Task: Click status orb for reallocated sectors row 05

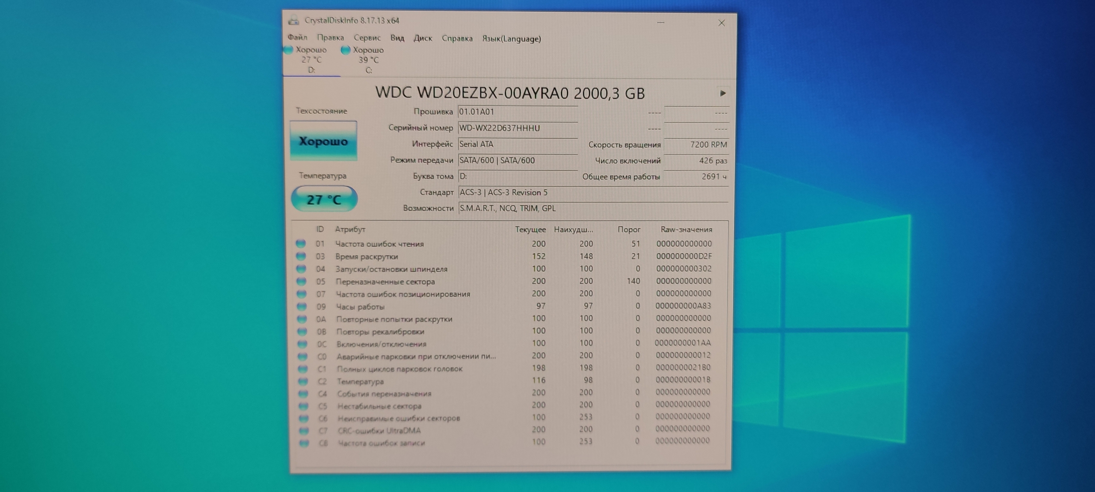Action: (x=302, y=281)
